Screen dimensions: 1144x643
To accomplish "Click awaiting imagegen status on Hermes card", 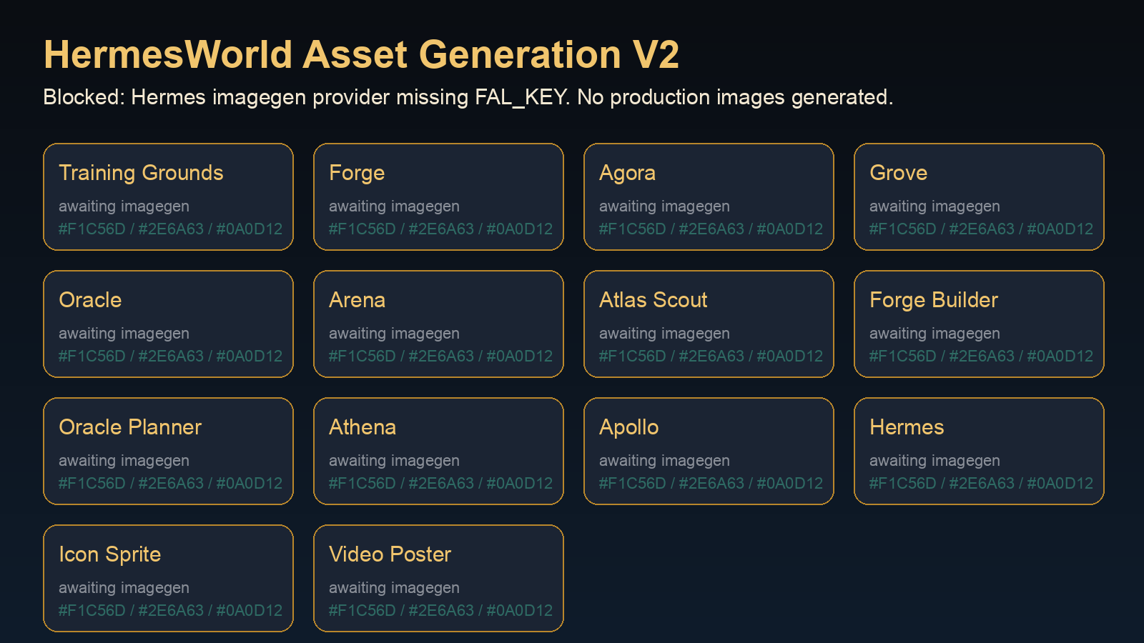I will 935,461.
